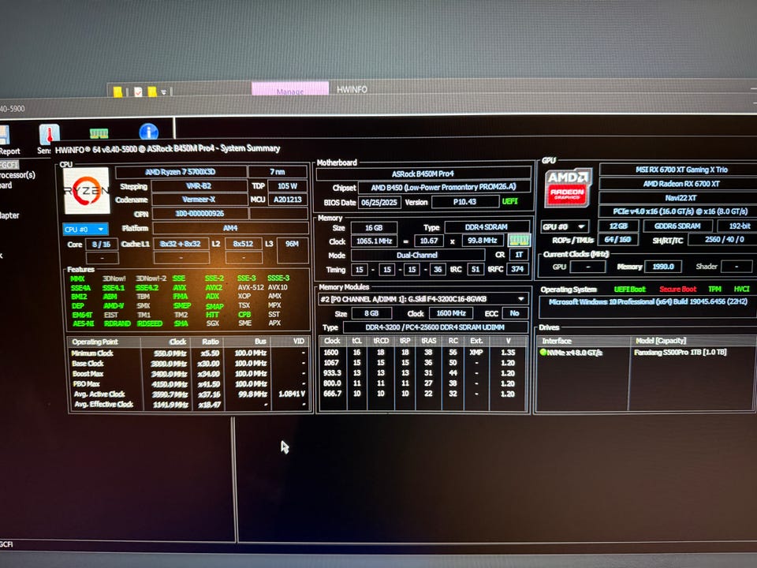The image size is (757, 568).
Task: Click the AMD Ryzen 7 5700X3D name field
Action: [181, 172]
